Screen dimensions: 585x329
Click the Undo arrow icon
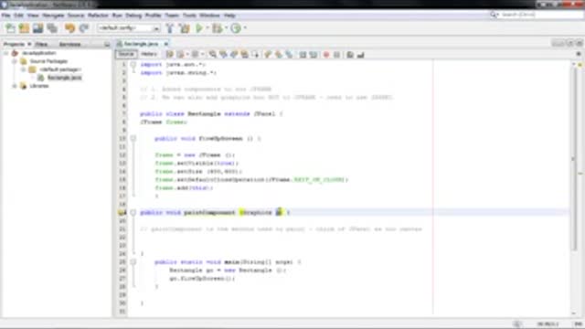(69, 28)
